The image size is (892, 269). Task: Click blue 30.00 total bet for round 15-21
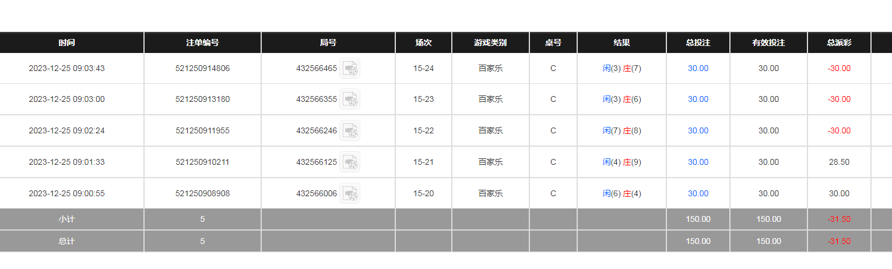(698, 162)
